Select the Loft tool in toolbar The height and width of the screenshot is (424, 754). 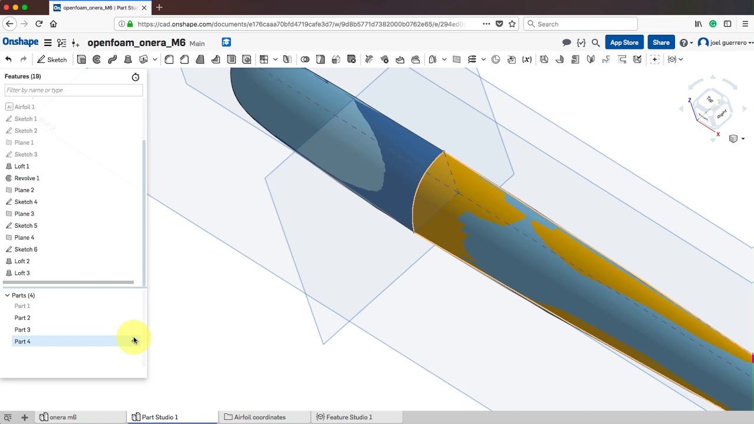128,59
